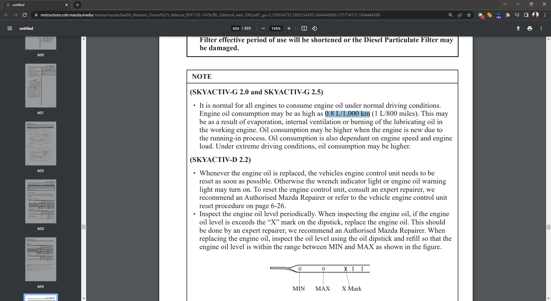This screenshot has height=301, width=551.
Task: Zoom out with the minus button
Action: (x=263, y=28)
